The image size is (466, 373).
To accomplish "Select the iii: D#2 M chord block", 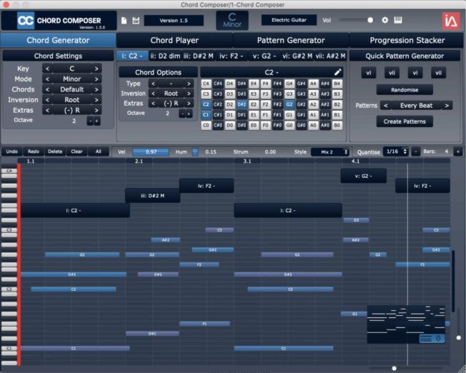I will click(x=152, y=196).
